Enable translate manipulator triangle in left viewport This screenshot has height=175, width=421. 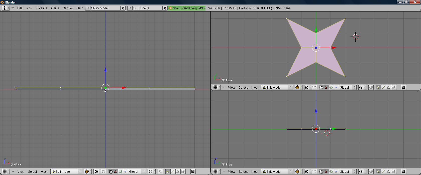116,171
